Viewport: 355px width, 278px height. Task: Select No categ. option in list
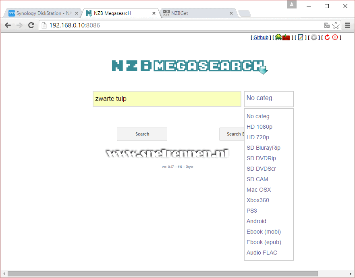(x=259, y=116)
